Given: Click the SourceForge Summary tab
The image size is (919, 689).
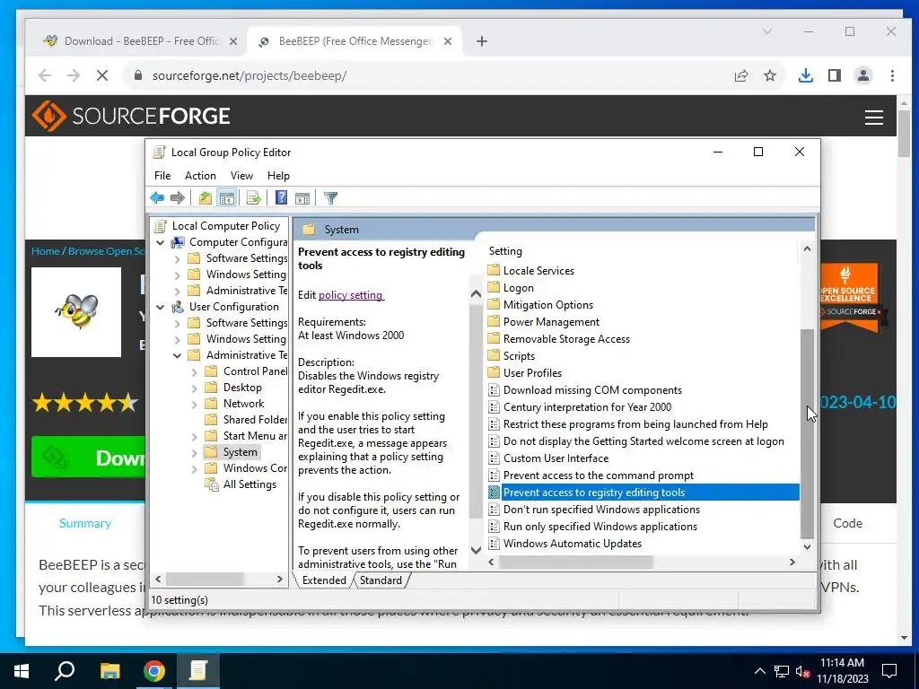Looking at the screenshot, I should tap(85, 523).
